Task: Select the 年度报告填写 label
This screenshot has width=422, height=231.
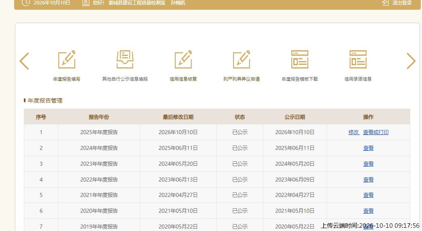Action: (67, 79)
